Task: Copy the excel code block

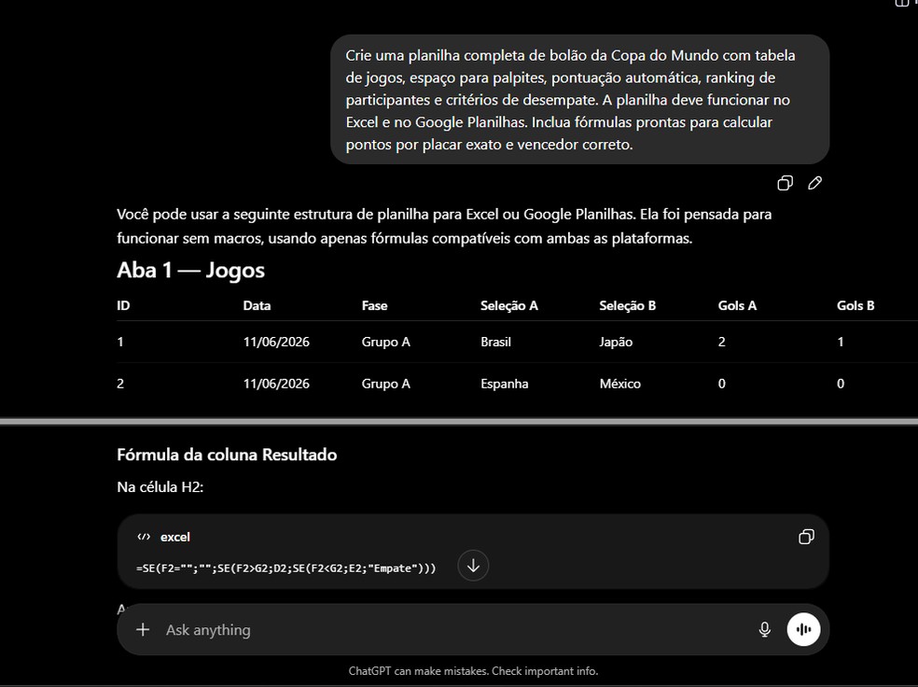Action: click(x=806, y=537)
